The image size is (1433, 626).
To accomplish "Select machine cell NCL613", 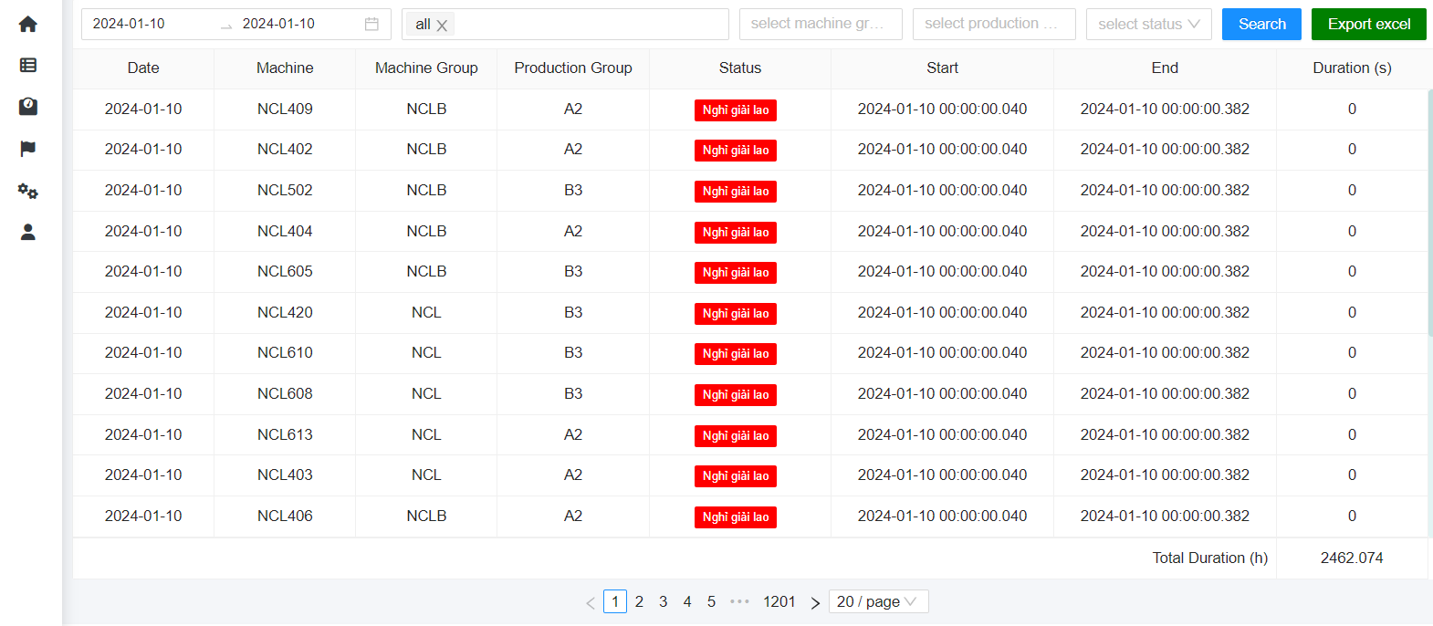I will [x=285, y=434].
